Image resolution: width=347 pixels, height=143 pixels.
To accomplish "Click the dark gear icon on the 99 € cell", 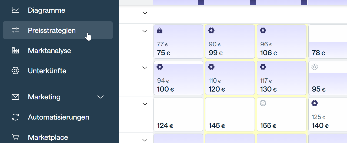I will (x=211, y=30).
